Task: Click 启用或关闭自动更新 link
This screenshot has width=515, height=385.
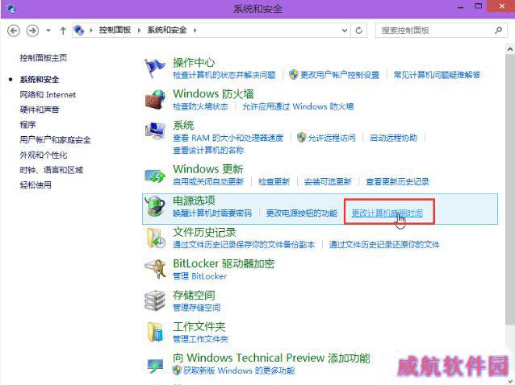Action: point(208,181)
